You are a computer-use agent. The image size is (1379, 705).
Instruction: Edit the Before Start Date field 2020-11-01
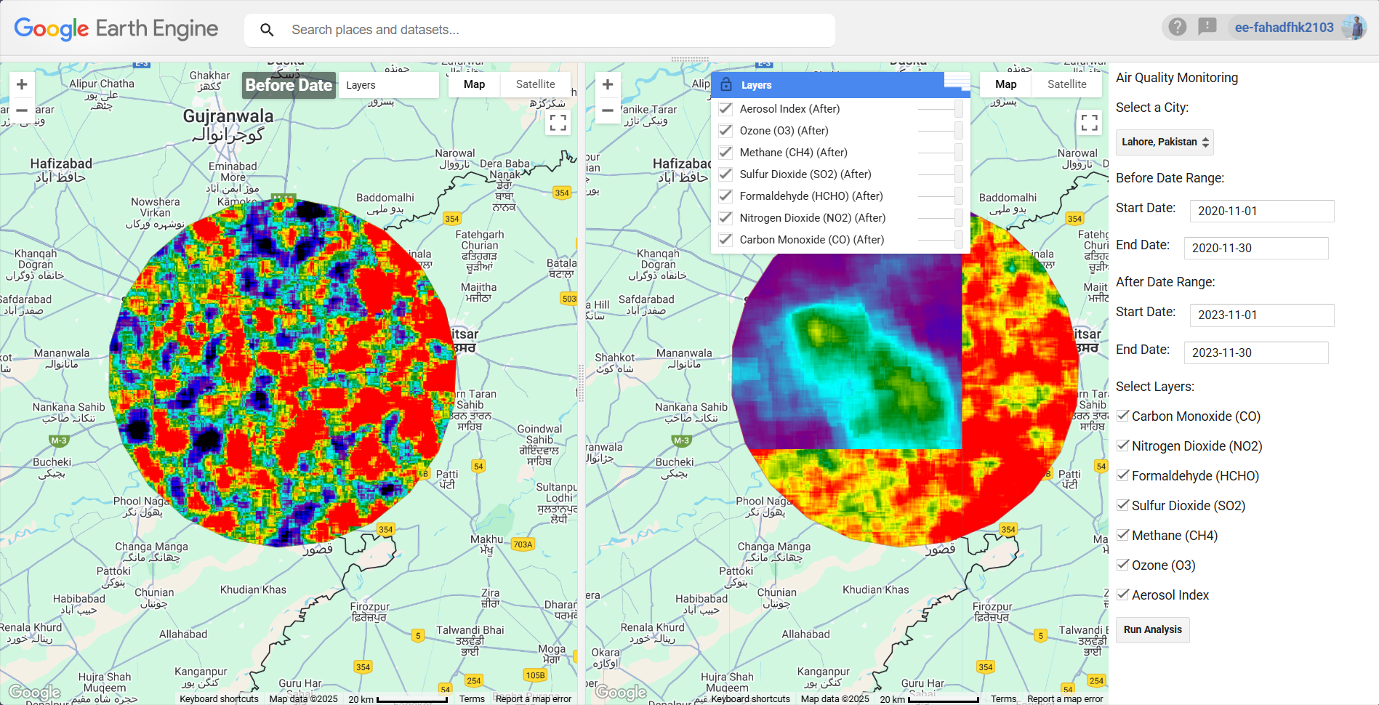(x=1261, y=211)
